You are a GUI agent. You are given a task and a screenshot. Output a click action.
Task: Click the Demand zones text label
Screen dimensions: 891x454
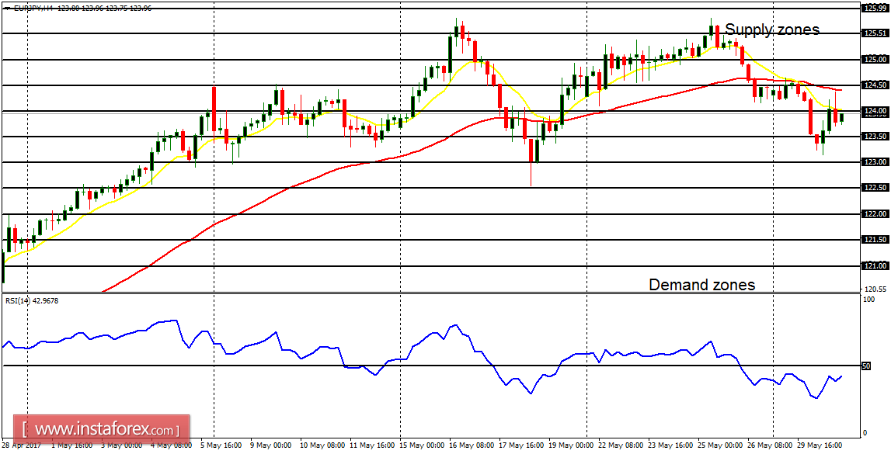[701, 285]
